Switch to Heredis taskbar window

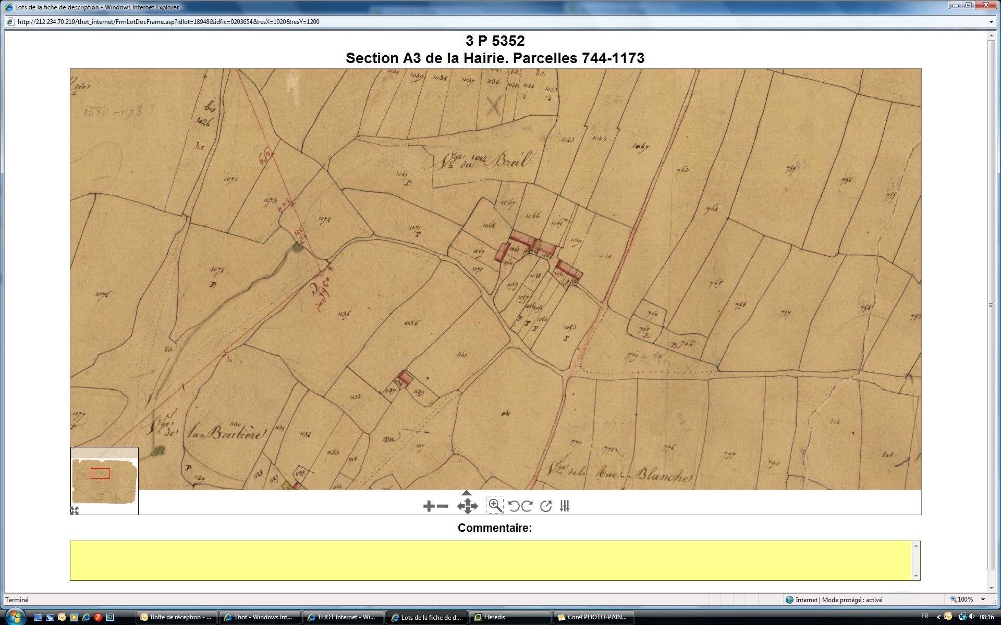[509, 617]
